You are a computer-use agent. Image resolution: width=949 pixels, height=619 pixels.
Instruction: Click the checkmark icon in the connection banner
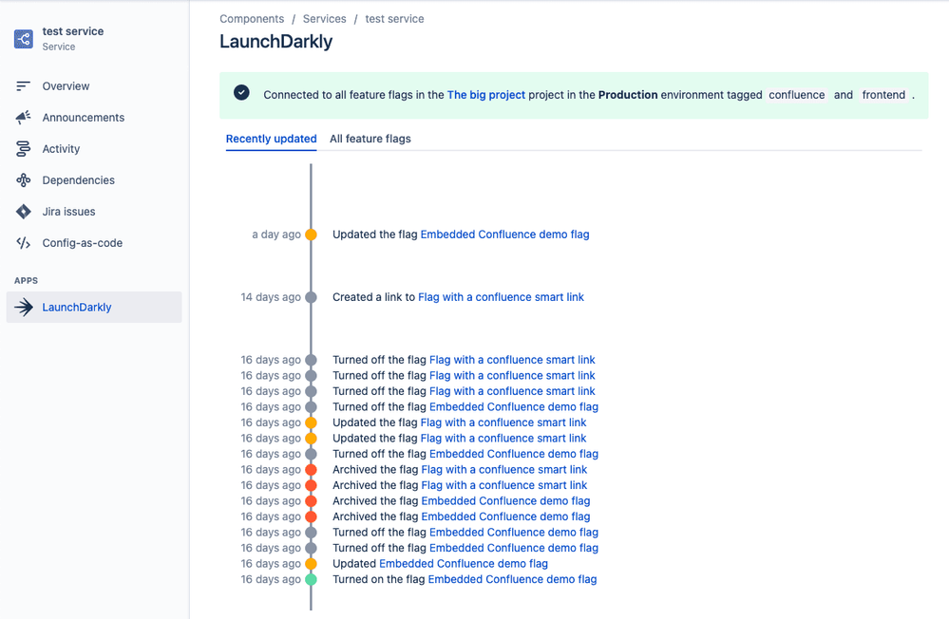[241, 93]
